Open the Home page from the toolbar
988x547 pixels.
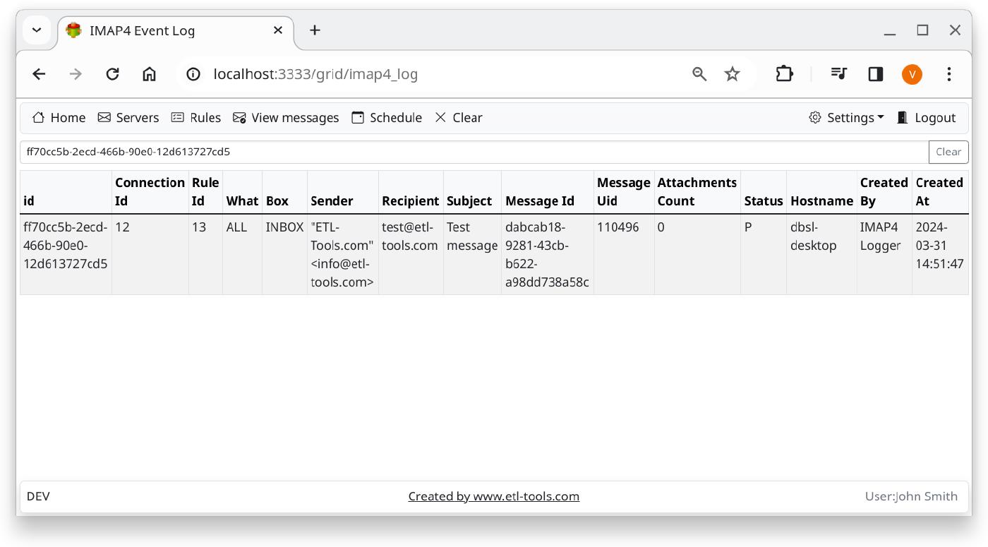pos(59,118)
